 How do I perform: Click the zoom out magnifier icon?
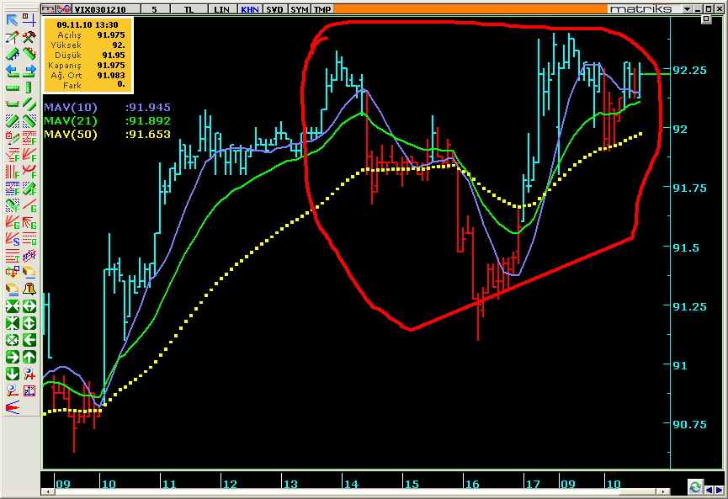pyautogui.click(x=13, y=390)
